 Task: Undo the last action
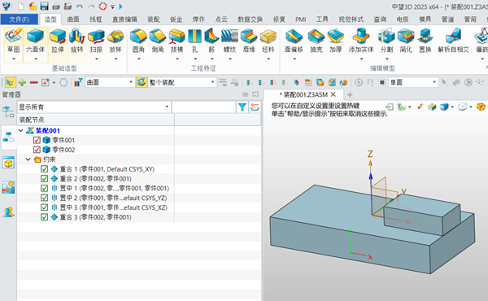pos(80,6)
